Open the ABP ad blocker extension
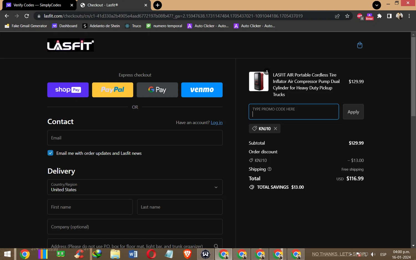 click(360, 16)
